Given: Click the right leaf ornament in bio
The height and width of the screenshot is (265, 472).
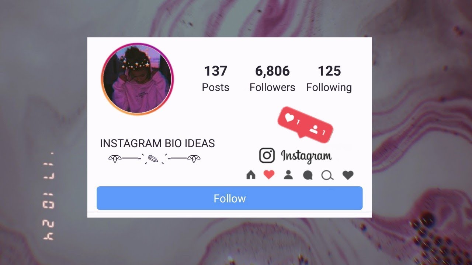Looking at the screenshot, I should [x=194, y=159].
